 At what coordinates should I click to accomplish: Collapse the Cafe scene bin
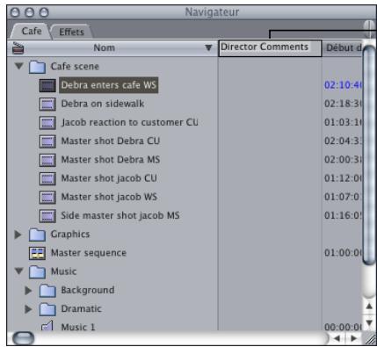[x=19, y=66]
